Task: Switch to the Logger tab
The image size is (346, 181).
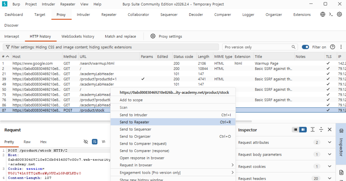Action: click(x=248, y=15)
